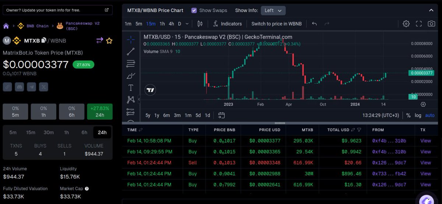Select the crosshair cursor tool
Viewport: 442px width, 204px height.
pyautogui.click(x=130, y=40)
